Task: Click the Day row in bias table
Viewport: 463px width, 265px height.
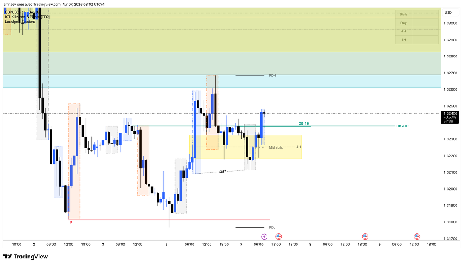Action: (417, 23)
